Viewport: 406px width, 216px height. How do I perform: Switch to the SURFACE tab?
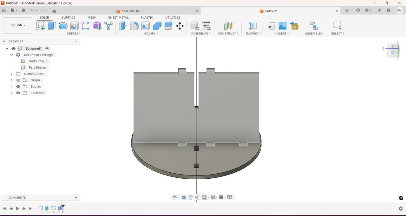69,18
